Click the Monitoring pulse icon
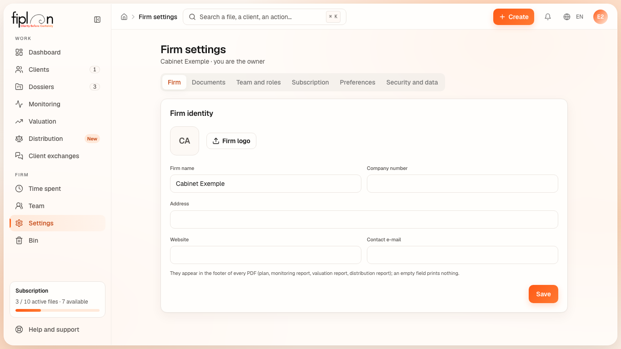The image size is (621, 349). coord(19,104)
